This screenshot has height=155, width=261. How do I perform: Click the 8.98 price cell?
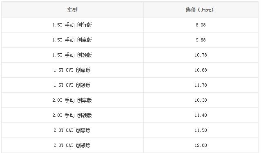(x=201, y=25)
